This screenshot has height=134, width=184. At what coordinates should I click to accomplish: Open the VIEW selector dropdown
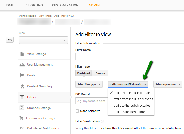pos(44,40)
